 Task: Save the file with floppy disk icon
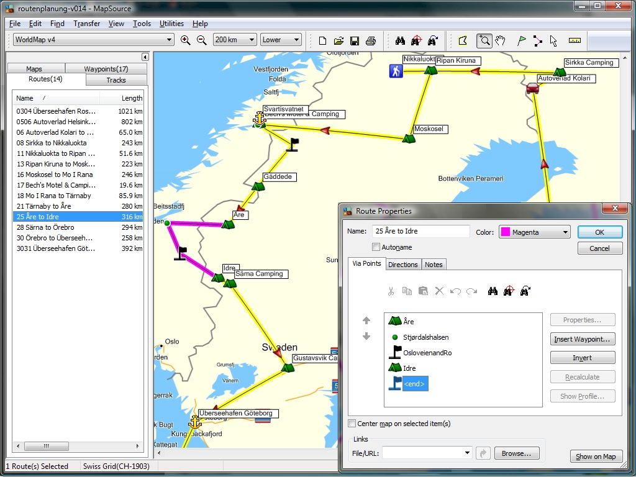coord(355,40)
